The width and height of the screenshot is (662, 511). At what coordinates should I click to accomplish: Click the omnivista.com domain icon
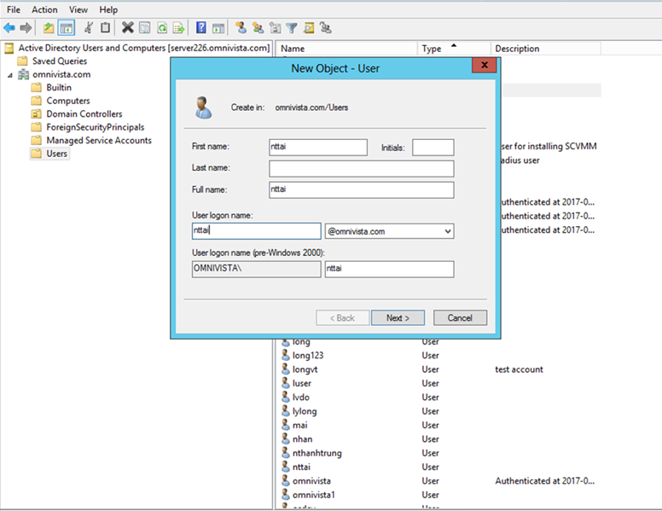click(x=24, y=75)
